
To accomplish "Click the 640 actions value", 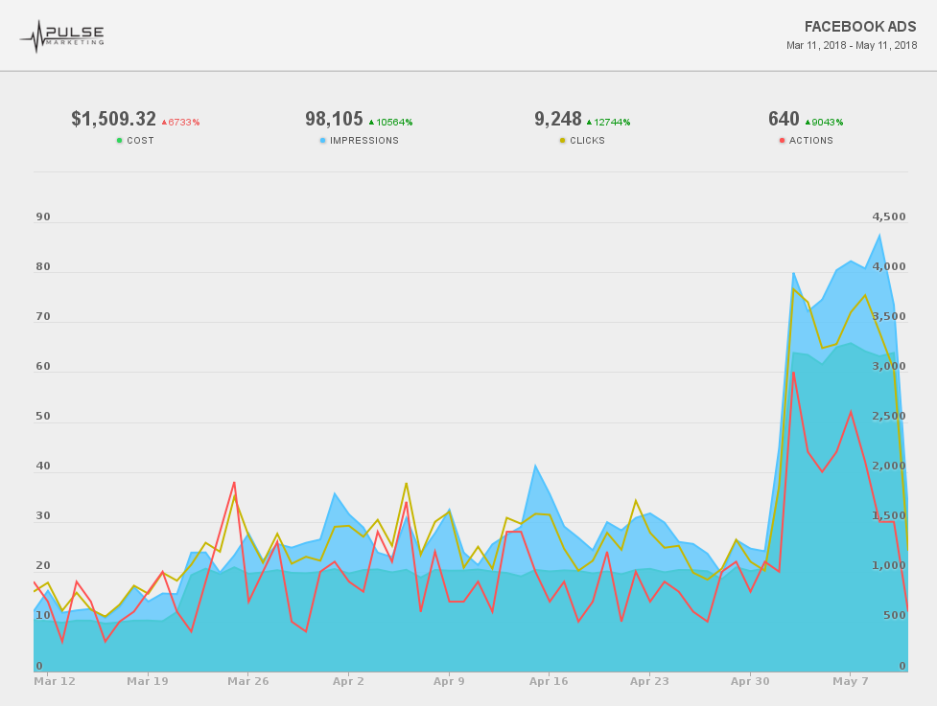I will (x=784, y=119).
